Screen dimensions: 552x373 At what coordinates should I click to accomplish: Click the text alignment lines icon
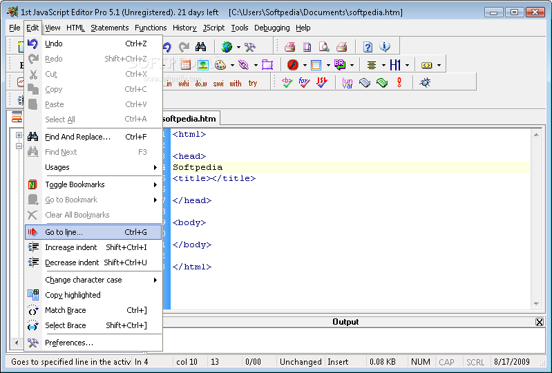[x=372, y=65]
